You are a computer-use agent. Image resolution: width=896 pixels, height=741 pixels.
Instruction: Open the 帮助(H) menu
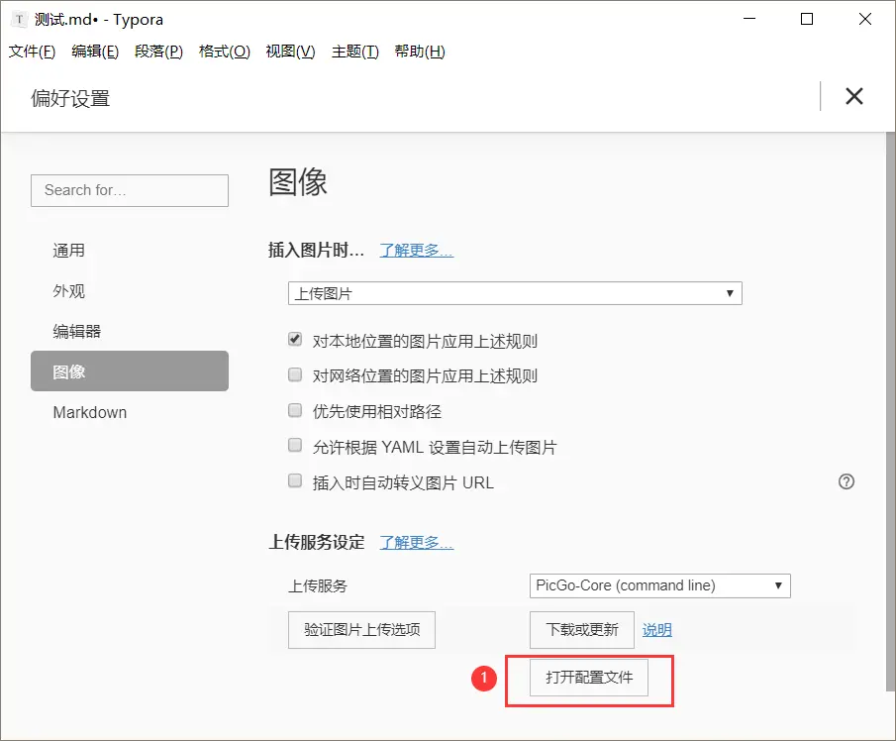(420, 52)
